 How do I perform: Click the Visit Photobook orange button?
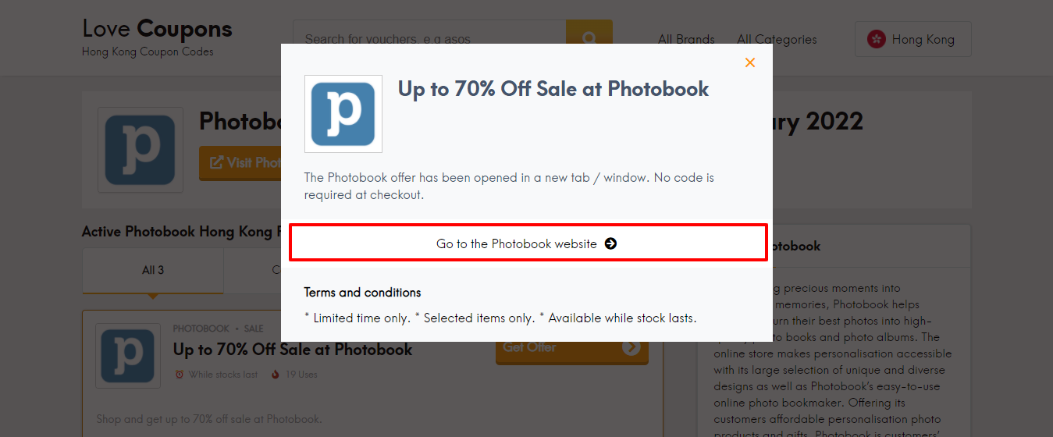(240, 162)
